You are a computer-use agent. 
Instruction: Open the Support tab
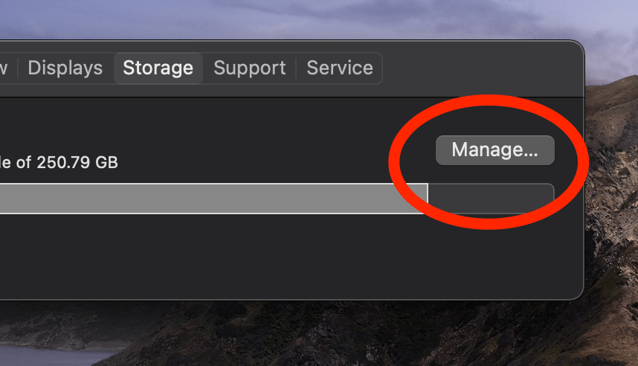(x=250, y=68)
